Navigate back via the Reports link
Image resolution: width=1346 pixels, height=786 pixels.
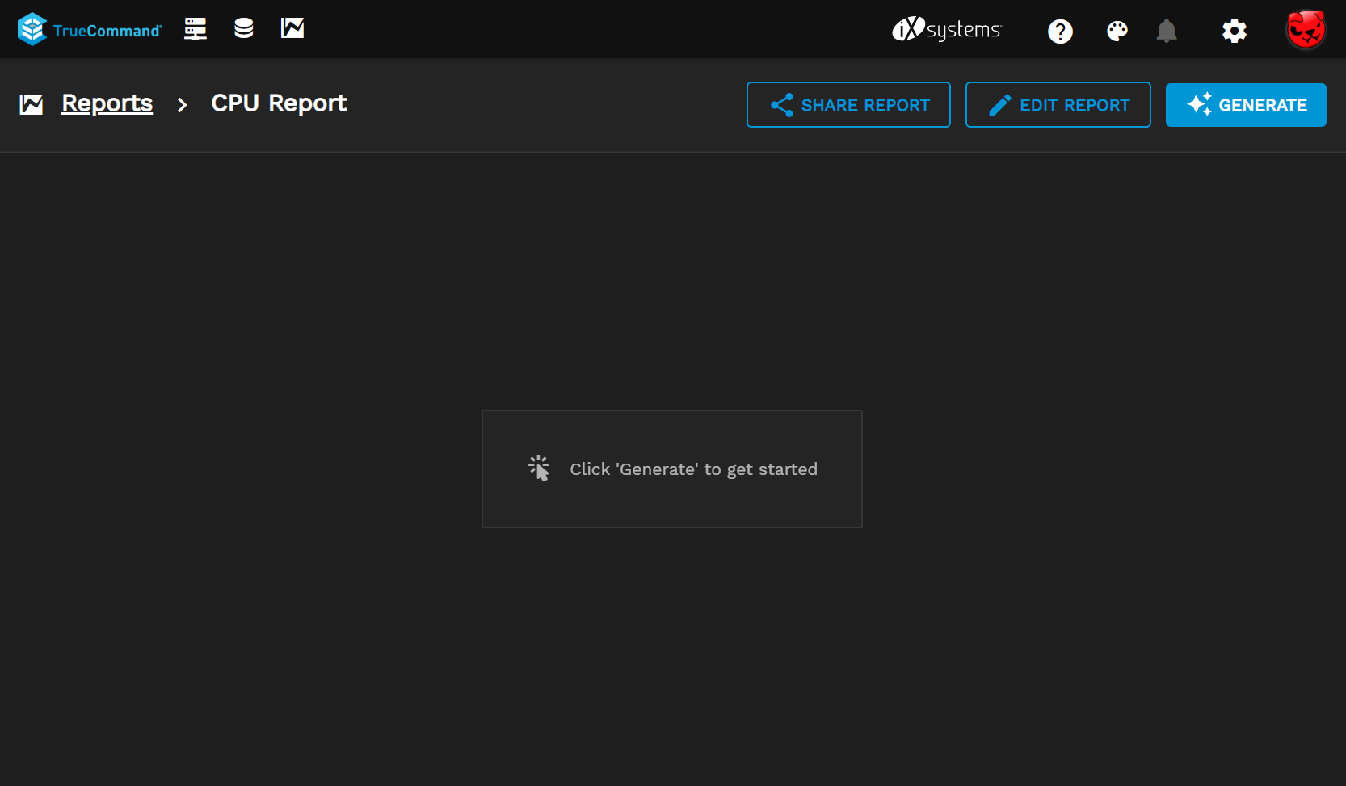click(x=107, y=103)
